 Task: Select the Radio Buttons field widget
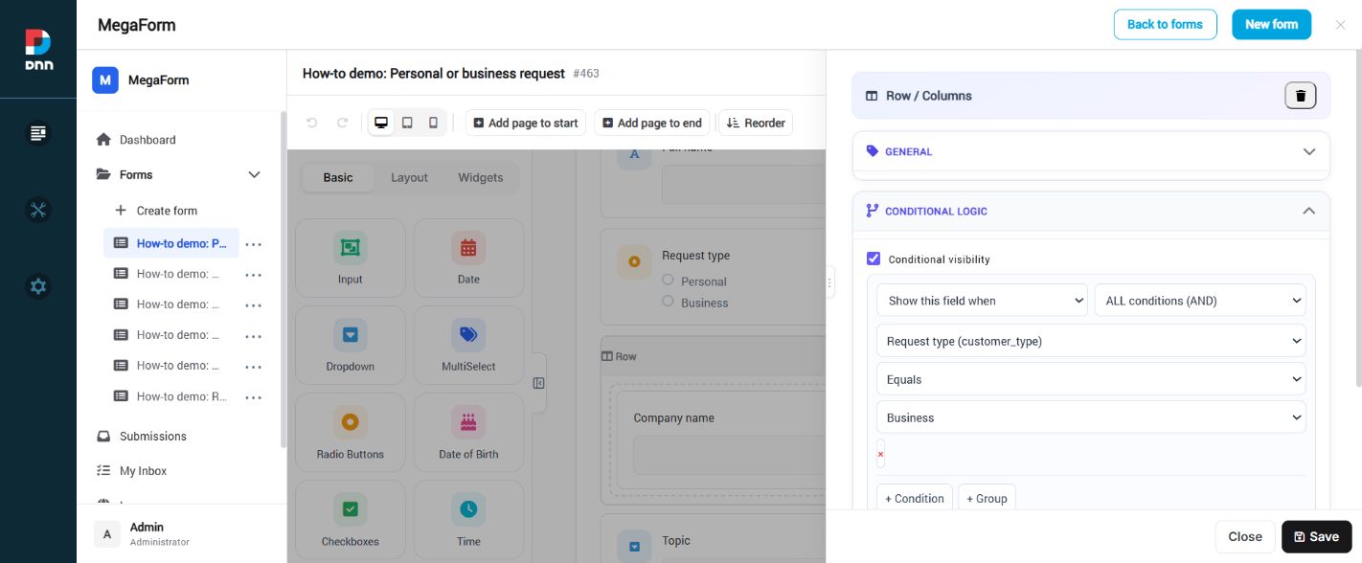(350, 433)
